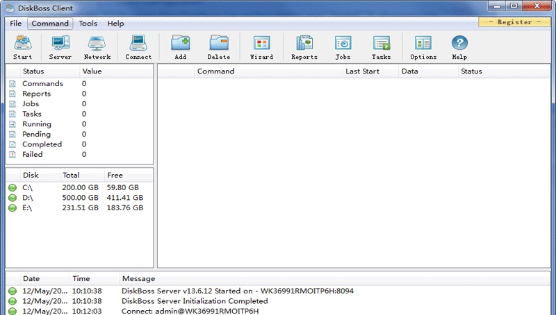Click the green icon for disk E:\

click(x=13, y=208)
